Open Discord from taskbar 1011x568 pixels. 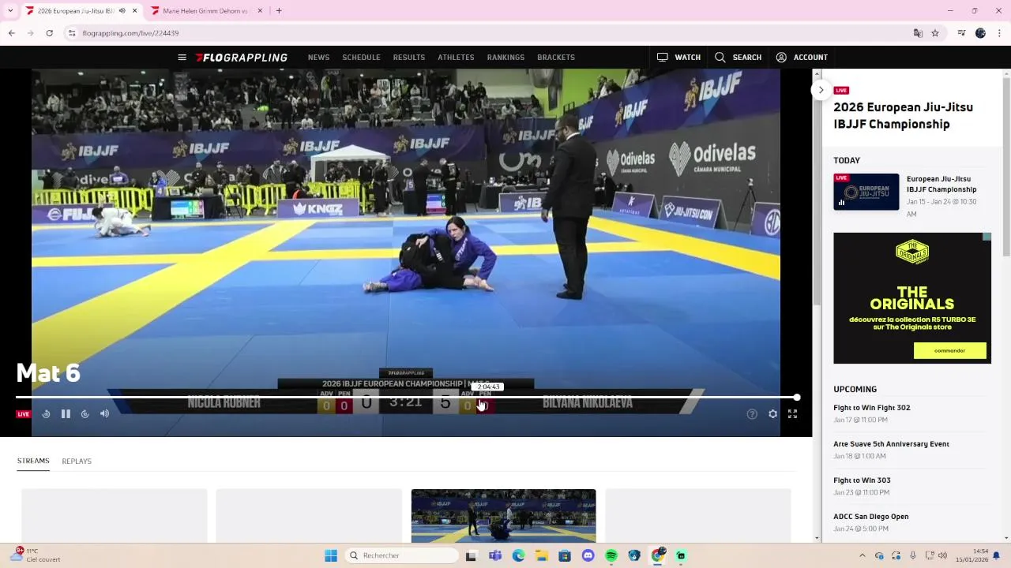click(588, 555)
